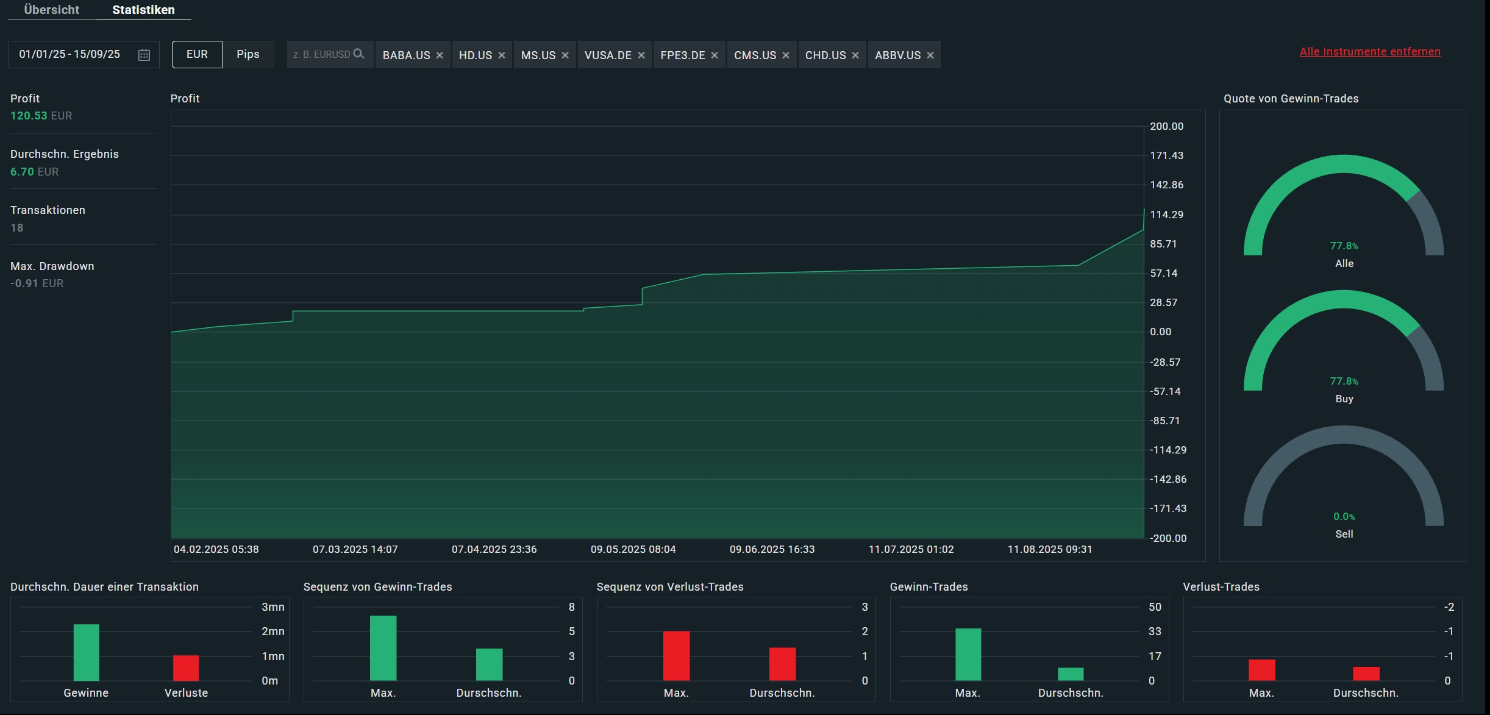Delete the VUSA.DE instrument tag
Screen dimensions: 1490x715
pos(641,55)
